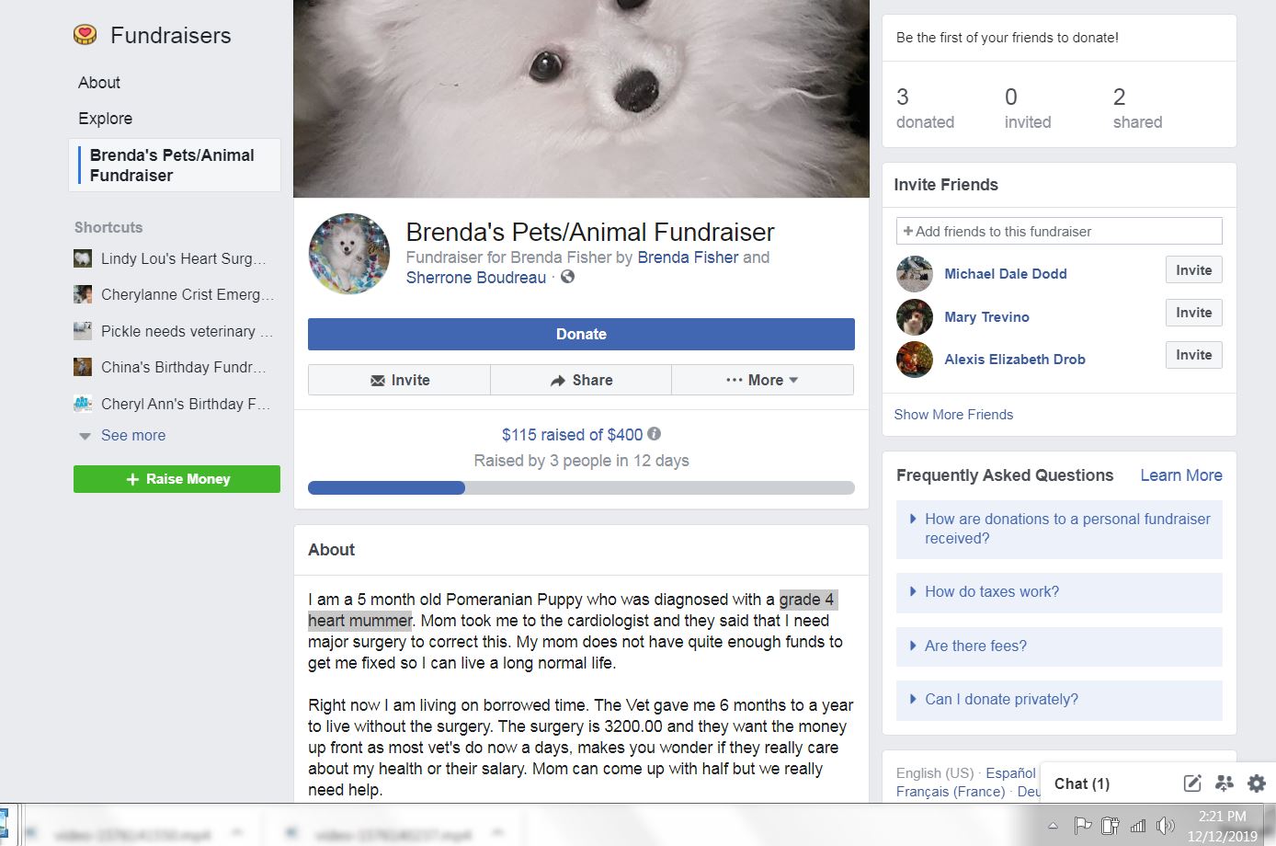Image resolution: width=1276 pixels, height=846 pixels.
Task: Switch language to Français (France)
Action: tap(951, 792)
